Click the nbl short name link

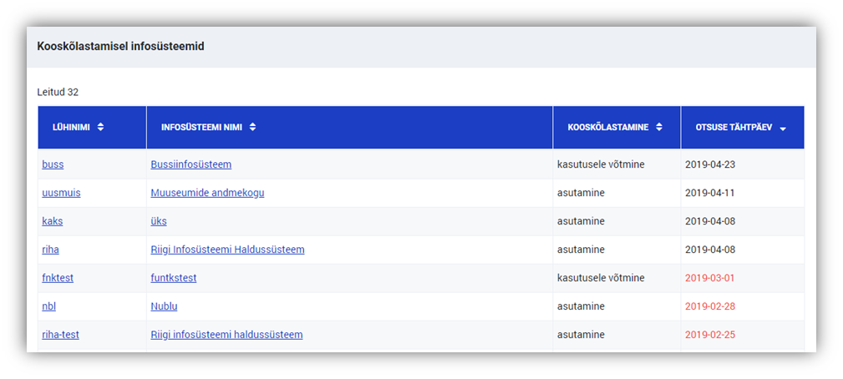[x=48, y=306]
